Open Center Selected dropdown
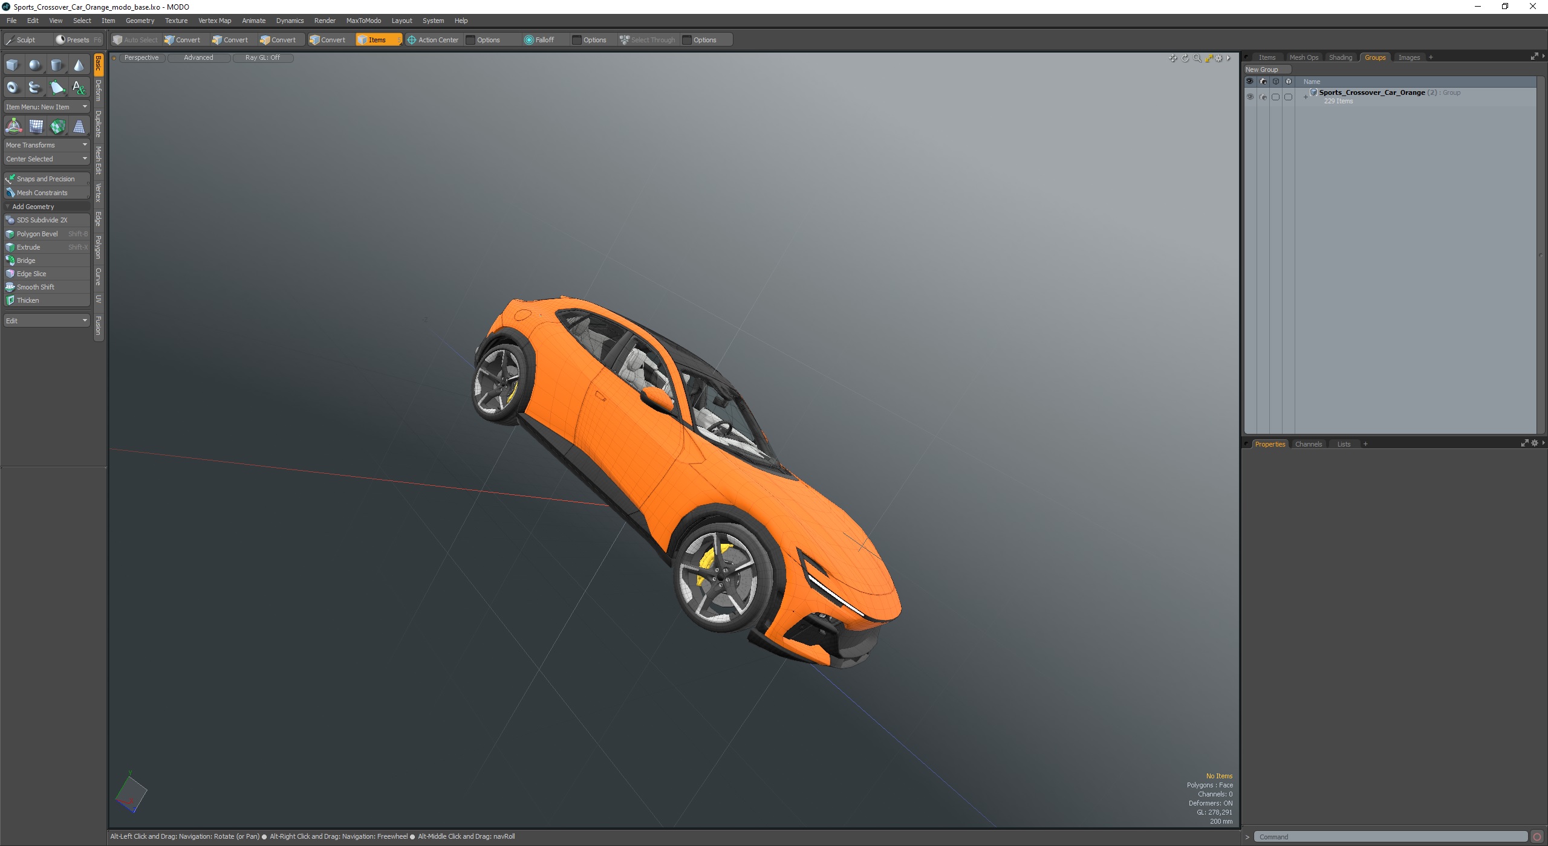 pyautogui.click(x=47, y=159)
